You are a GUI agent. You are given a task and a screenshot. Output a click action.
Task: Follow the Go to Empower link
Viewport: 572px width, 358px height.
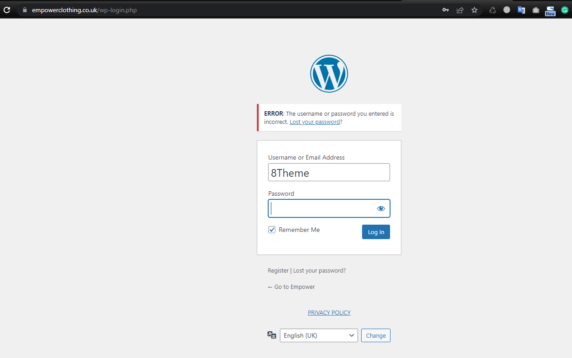point(291,287)
